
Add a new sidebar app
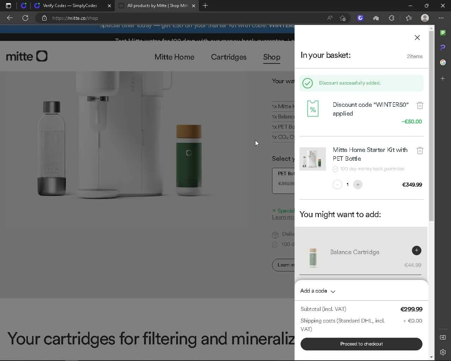coord(443,78)
